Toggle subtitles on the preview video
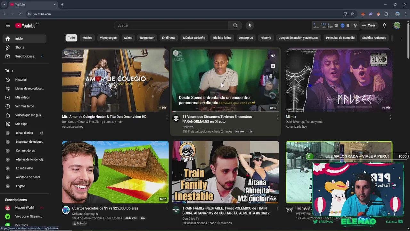The height and width of the screenshot is (231, 410). 273,66
